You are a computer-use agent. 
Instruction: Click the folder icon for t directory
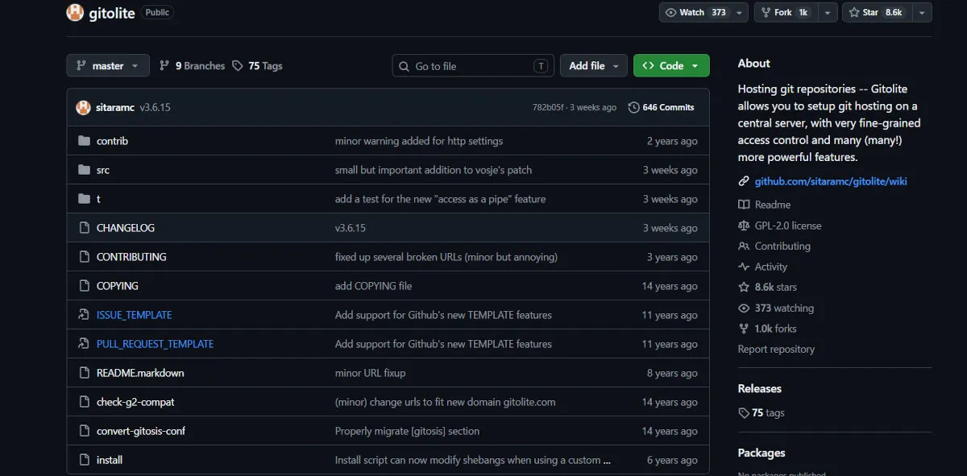point(84,199)
